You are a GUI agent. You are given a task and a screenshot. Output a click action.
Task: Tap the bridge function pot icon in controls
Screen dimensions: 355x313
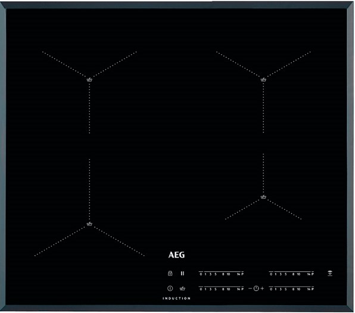pos(182,289)
